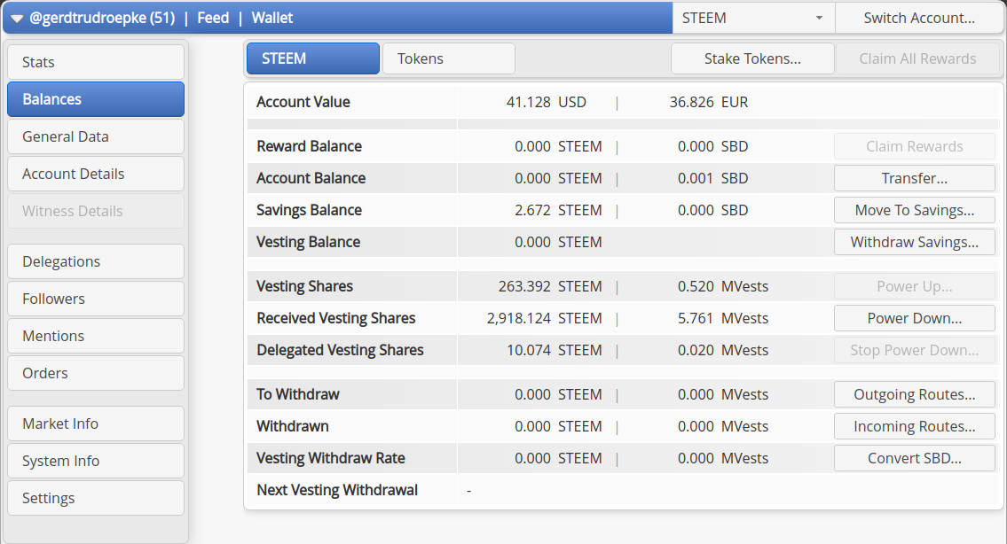1007x544 pixels.
Task: Select Delegated Vesting Shares 10.074 STEEM
Action: point(555,350)
